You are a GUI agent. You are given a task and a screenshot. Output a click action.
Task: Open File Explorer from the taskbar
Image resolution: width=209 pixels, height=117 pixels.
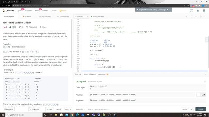coord(56,115)
